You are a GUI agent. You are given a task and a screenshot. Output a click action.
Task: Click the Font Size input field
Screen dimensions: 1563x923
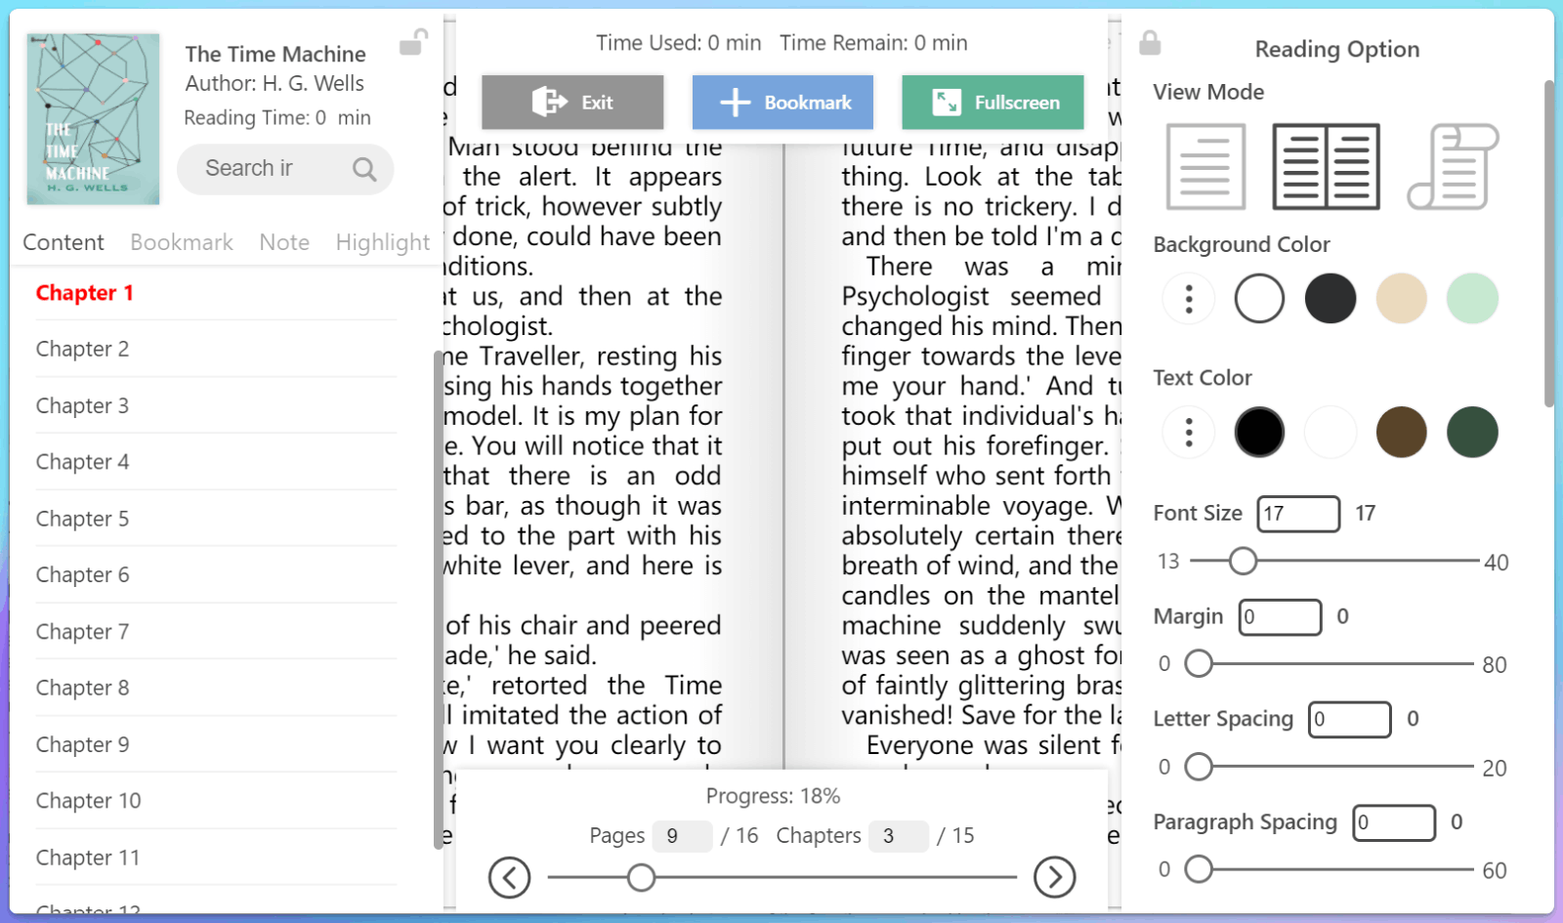[1297, 514]
